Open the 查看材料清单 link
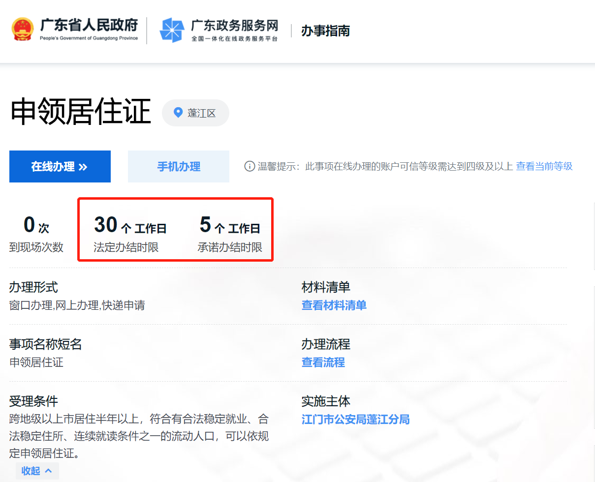 tap(334, 305)
